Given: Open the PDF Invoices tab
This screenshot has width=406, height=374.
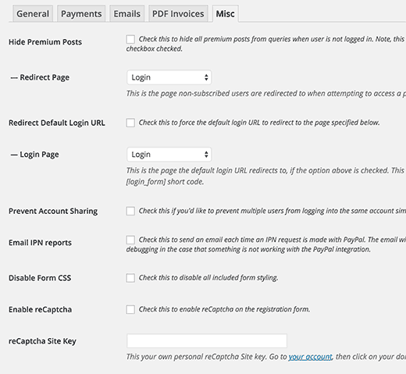Looking at the screenshot, I should (178, 13).
